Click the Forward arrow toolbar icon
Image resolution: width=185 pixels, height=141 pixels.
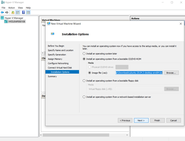point(7,12)
